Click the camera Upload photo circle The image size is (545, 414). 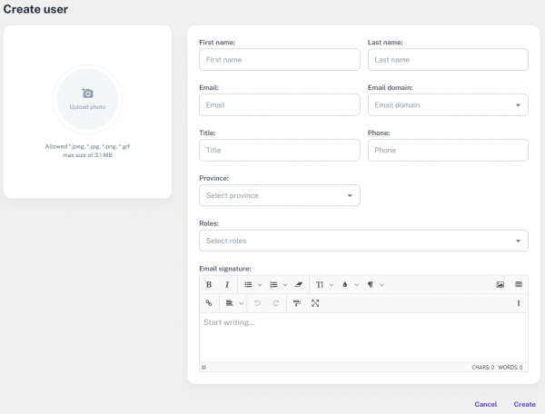87,99
